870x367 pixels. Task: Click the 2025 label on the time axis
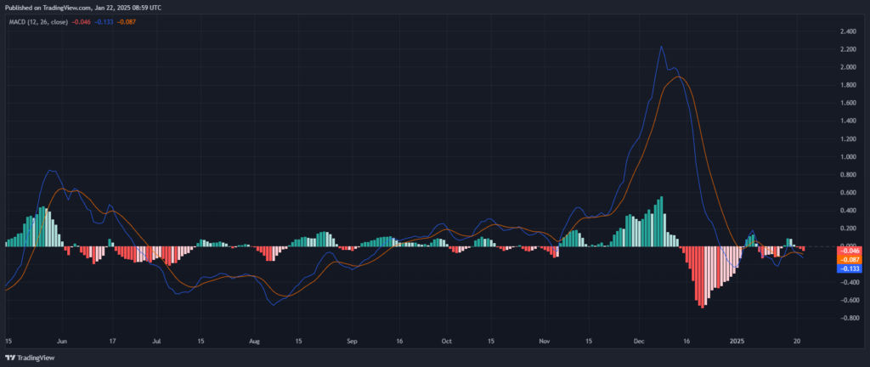click(x=737, y=342)
